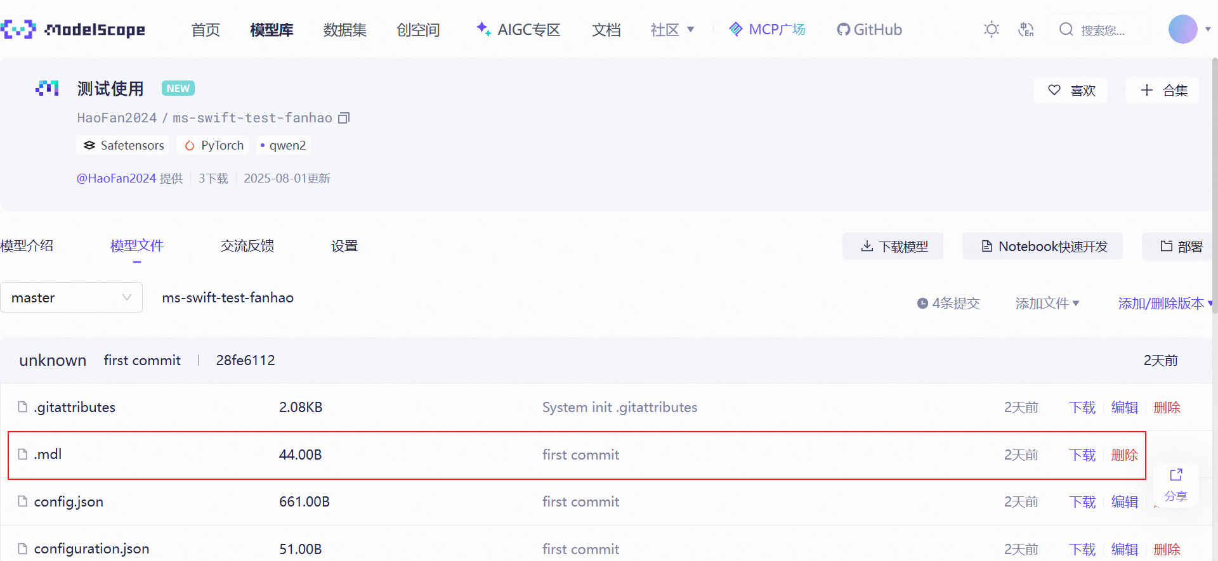Click the System init .gitattributes commit message

(620, 407)
